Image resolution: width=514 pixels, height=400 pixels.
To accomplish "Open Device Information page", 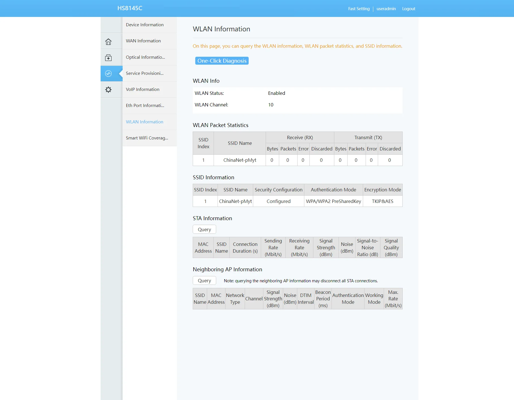I will point(145,25).
